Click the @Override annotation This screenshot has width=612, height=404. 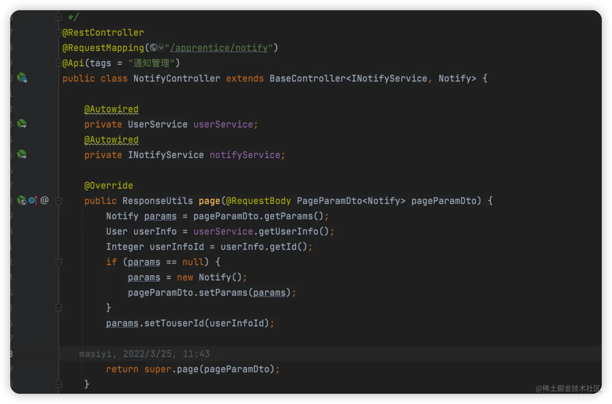[x=108, y=185]
